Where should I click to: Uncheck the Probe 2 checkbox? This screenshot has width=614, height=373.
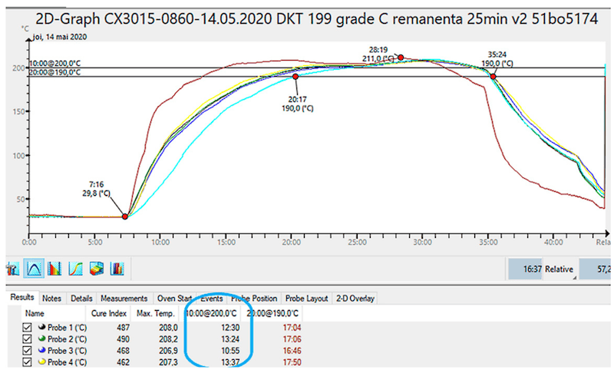[27, 339]
